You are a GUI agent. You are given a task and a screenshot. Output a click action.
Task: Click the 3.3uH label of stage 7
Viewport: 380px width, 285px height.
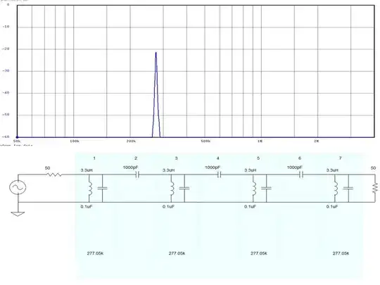click(332, 170)
